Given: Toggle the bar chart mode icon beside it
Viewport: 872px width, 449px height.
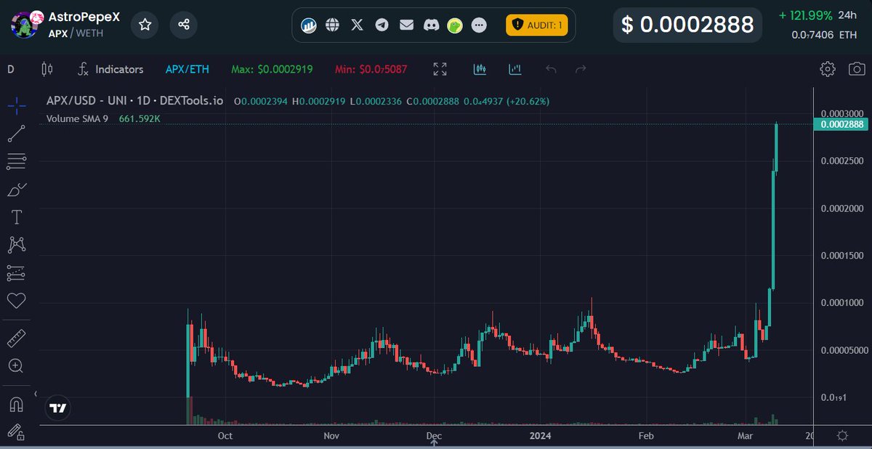Looking at the screenshot, I should click(515, 70).
